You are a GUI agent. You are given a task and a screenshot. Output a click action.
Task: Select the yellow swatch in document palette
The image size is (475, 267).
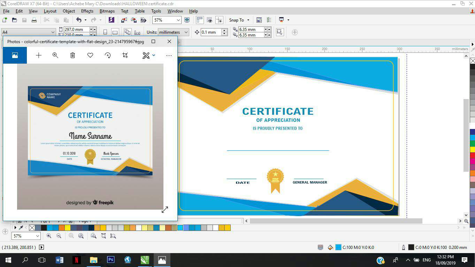68,228
